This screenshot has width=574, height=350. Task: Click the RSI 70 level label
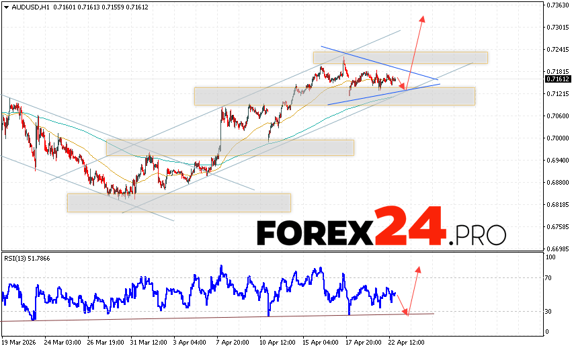click(549, 277)
